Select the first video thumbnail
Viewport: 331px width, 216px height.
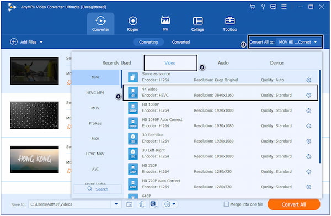point(34,71)
